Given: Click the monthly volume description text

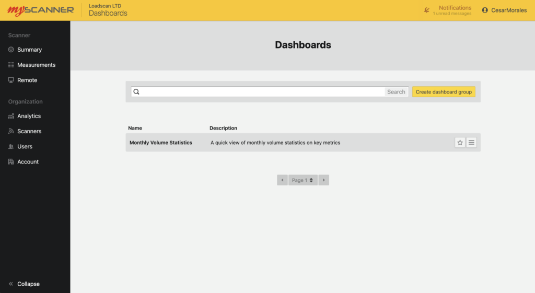Looking at the screenshot, I should click(275, 143).
